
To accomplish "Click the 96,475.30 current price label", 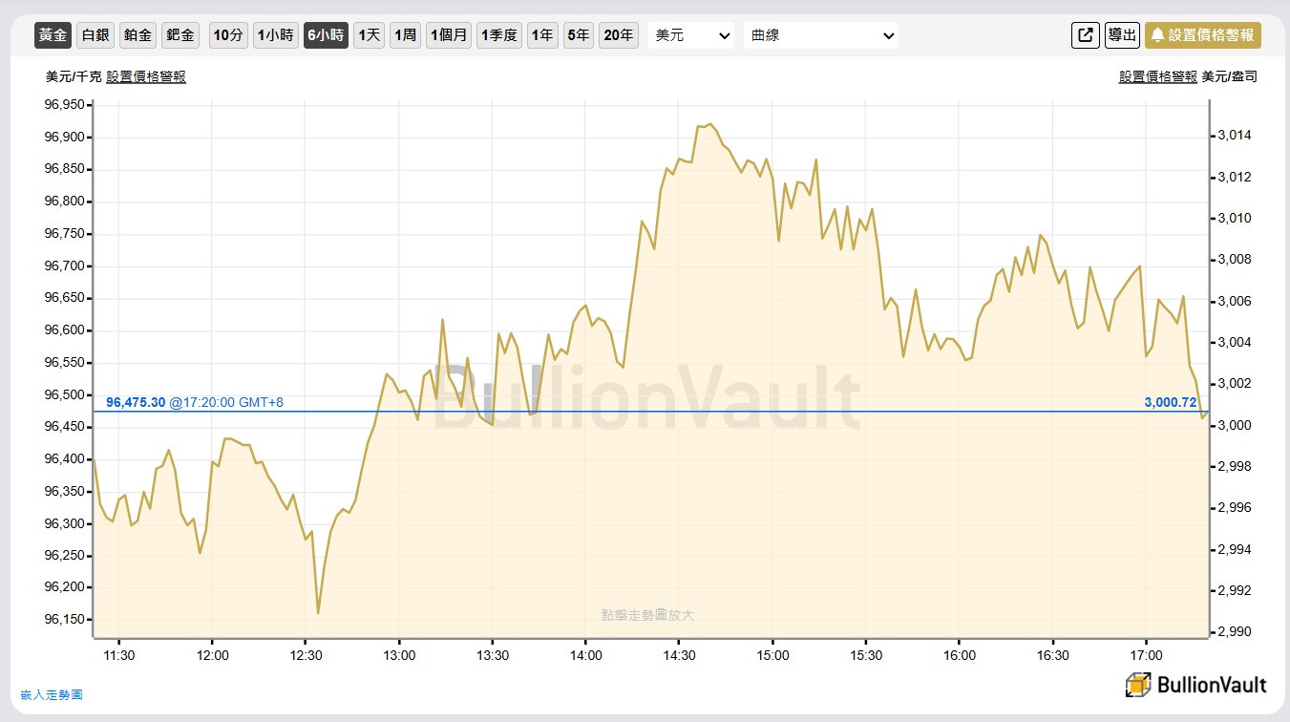I will point(136,402).
